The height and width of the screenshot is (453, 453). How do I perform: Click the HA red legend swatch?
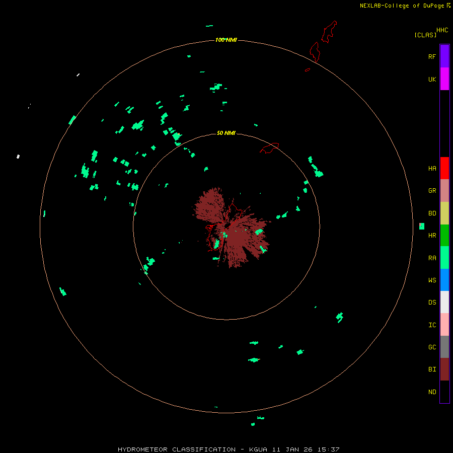tap(444, 168)
